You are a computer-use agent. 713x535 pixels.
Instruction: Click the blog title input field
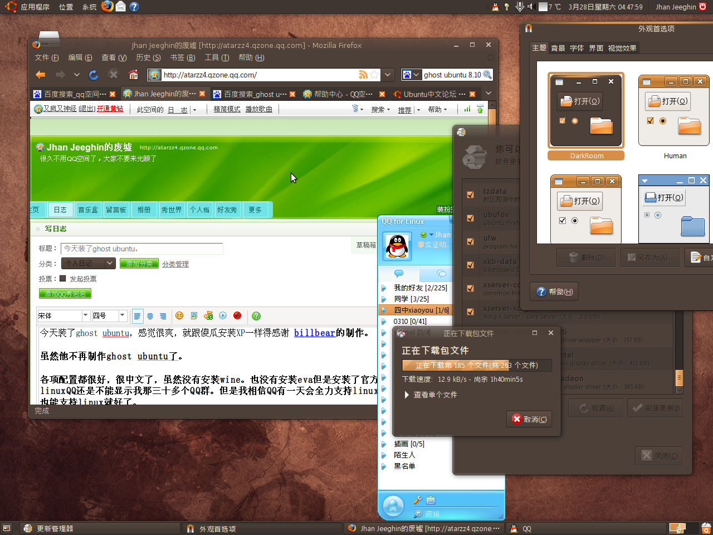[141, 249]
